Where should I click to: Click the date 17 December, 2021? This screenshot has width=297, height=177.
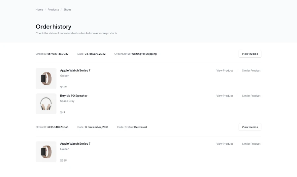coord(96,127)
